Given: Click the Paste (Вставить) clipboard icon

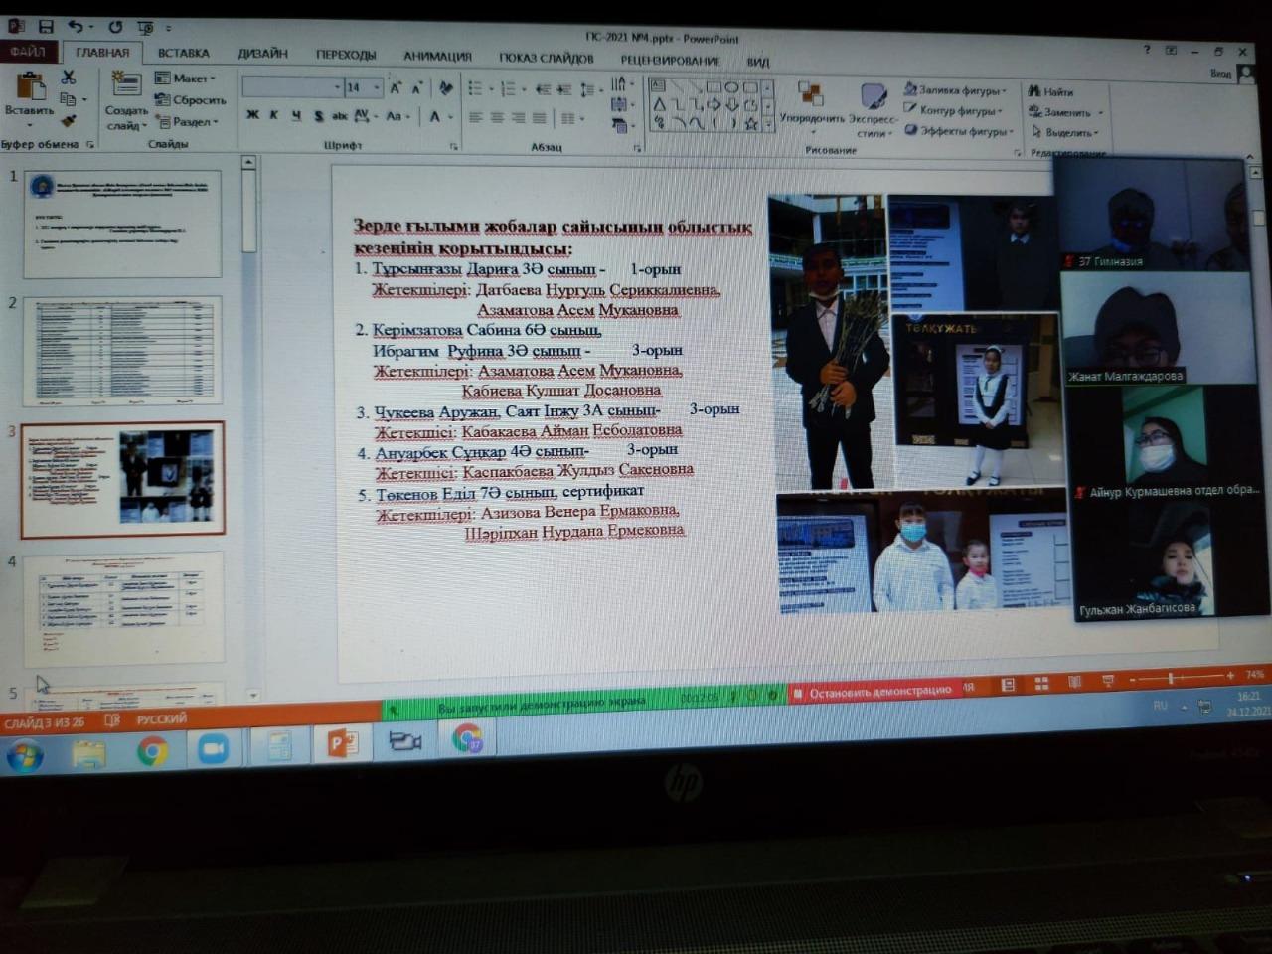Looking at the screenshot, I should click(x=30, y=88).
